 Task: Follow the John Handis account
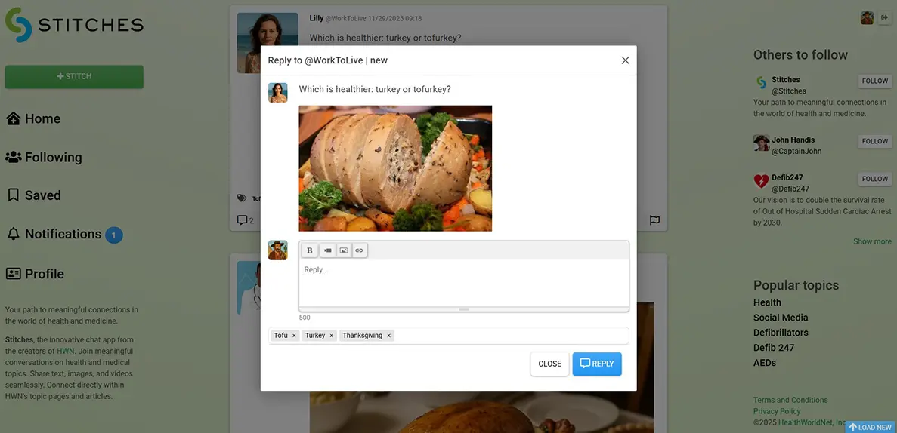874,141
